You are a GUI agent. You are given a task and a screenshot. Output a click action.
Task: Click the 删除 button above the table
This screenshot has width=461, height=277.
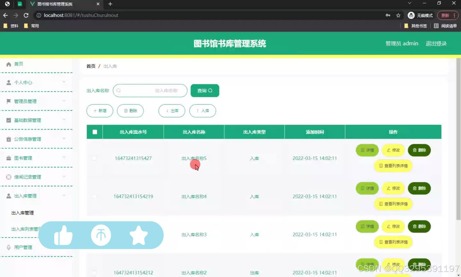[x=130, y=111]
